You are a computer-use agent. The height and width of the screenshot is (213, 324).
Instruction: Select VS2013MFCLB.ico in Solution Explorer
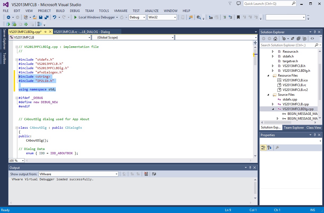295,80
